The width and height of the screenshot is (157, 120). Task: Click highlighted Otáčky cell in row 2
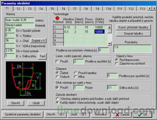tap(100, 32)
